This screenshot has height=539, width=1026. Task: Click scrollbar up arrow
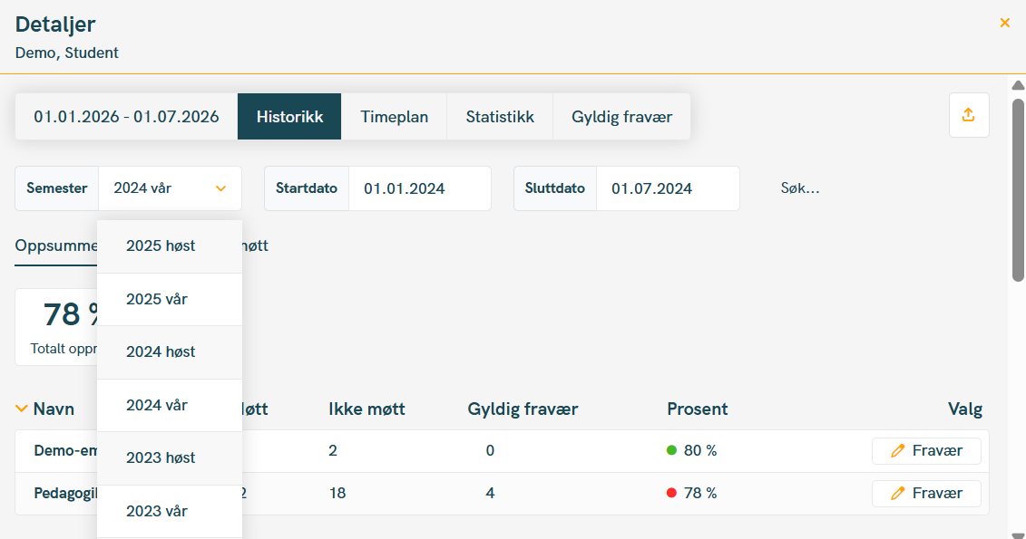(1018, 85)
